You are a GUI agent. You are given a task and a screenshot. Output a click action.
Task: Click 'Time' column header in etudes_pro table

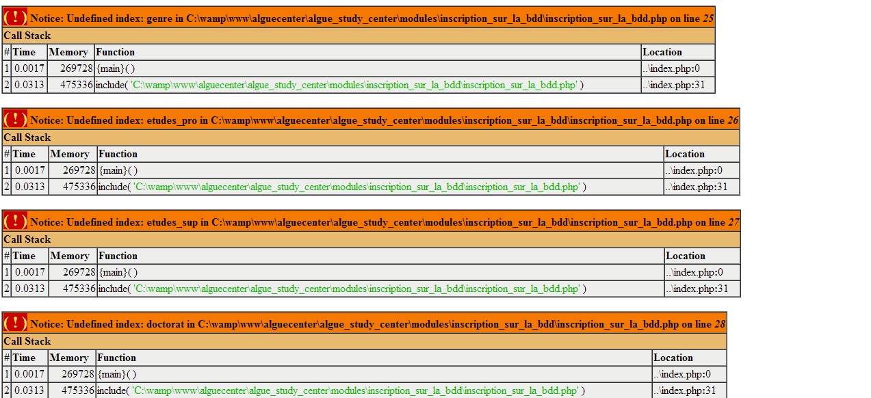(x=24, y=154)
